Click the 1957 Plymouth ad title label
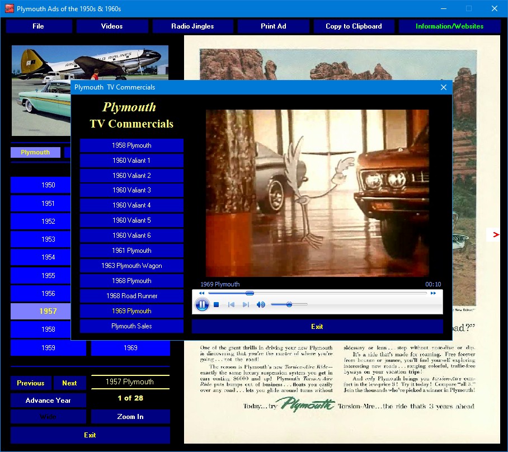The height and width of the screenshot is (452, 508). (x=130, y=382)
